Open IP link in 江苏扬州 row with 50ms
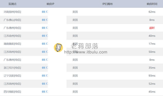 pyautogui.click(x=45, y=52)
